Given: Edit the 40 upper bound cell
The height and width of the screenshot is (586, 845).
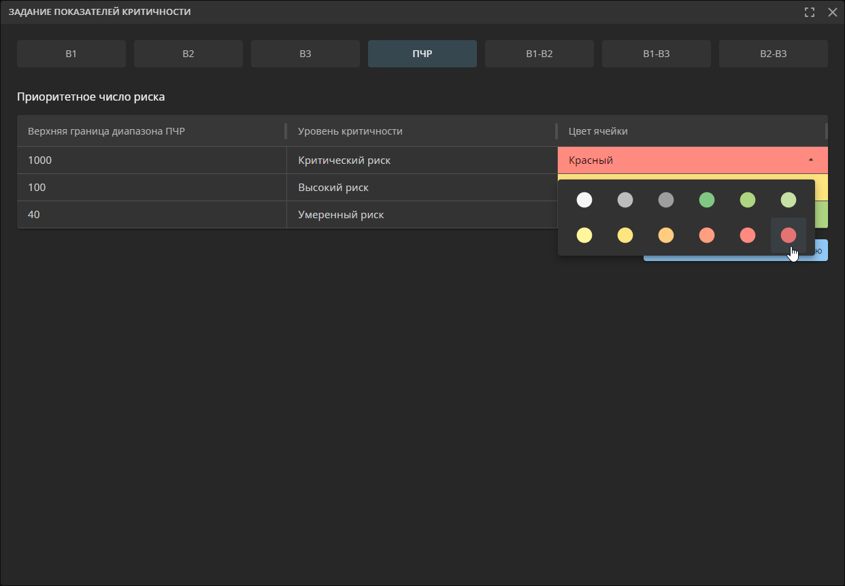Looking at the screenshot, I should tap(152, 215).
